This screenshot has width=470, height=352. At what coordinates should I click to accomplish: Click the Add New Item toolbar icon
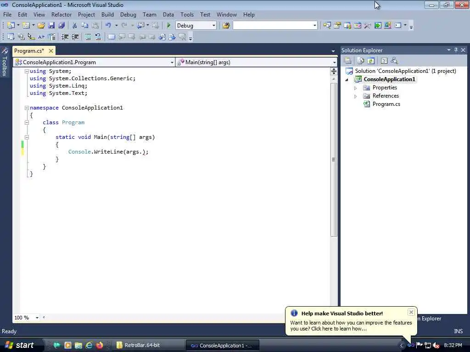point(26,26)
